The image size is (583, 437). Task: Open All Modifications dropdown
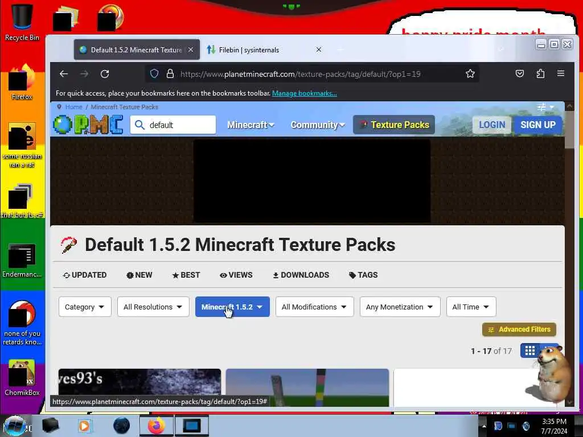pyautogui.click(x=314, y=307)
